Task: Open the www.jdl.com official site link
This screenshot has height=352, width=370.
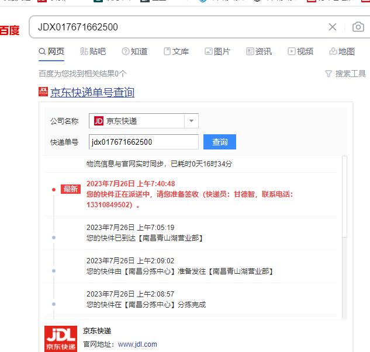Action: pyautogui.click(x=137, y=344)
